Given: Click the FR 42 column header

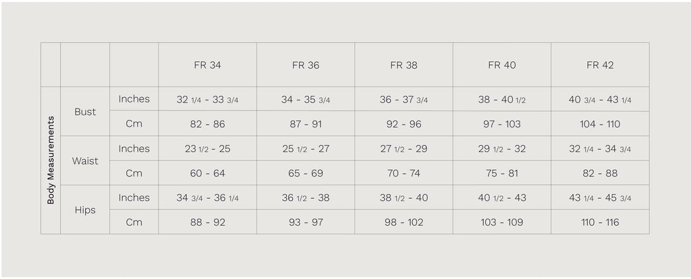Looking at the screenshot, I should click(600, 65).
